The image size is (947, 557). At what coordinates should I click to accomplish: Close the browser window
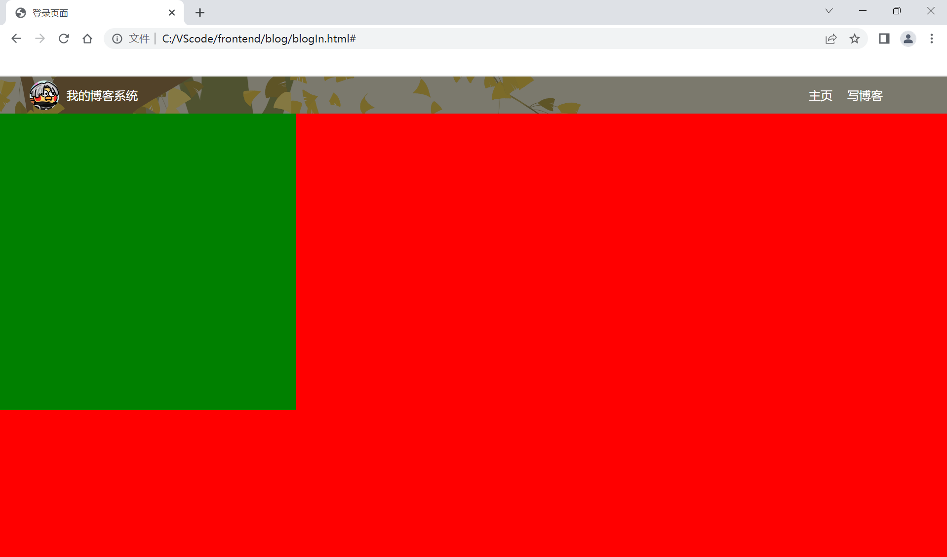(x=931, y=11)
